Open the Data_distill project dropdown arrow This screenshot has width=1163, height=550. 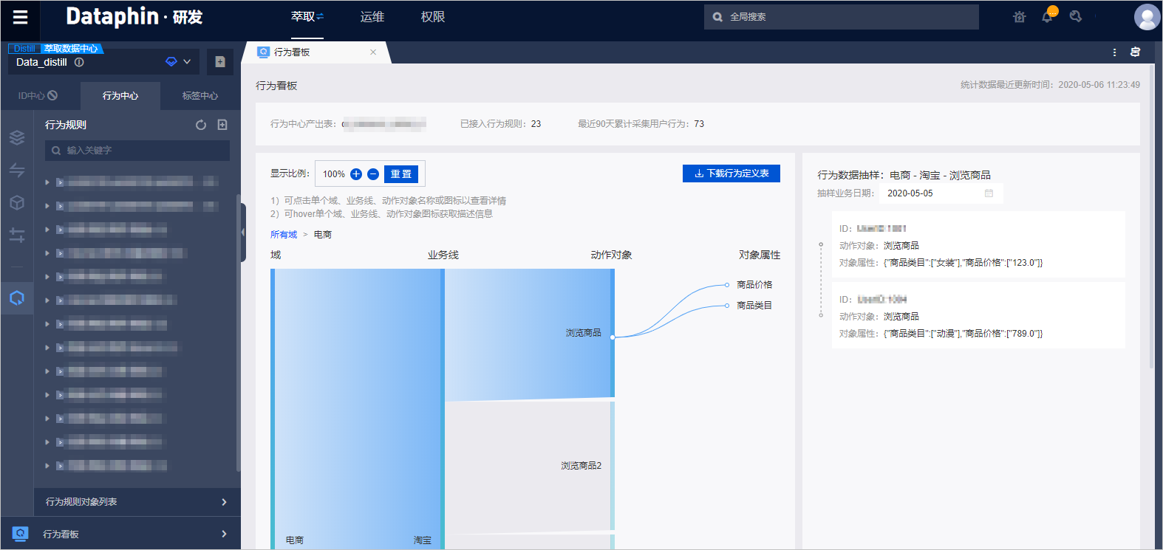[x=187, y=62]
